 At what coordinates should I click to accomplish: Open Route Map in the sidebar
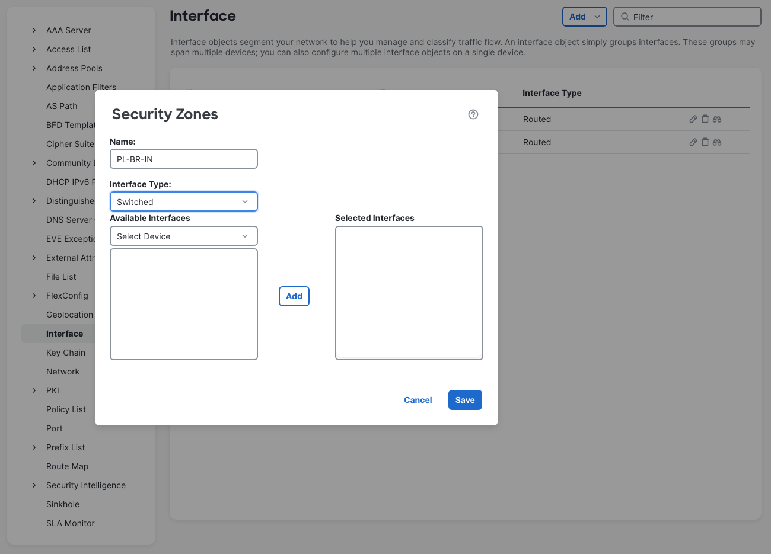pos(67,466)
